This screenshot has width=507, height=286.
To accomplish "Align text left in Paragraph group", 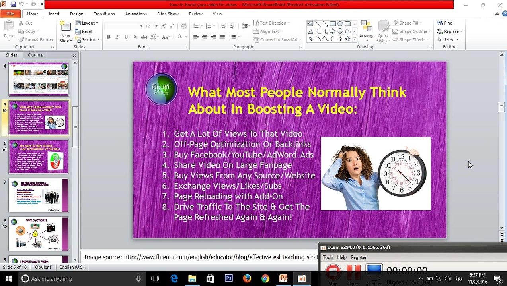I will coord(196,37).
